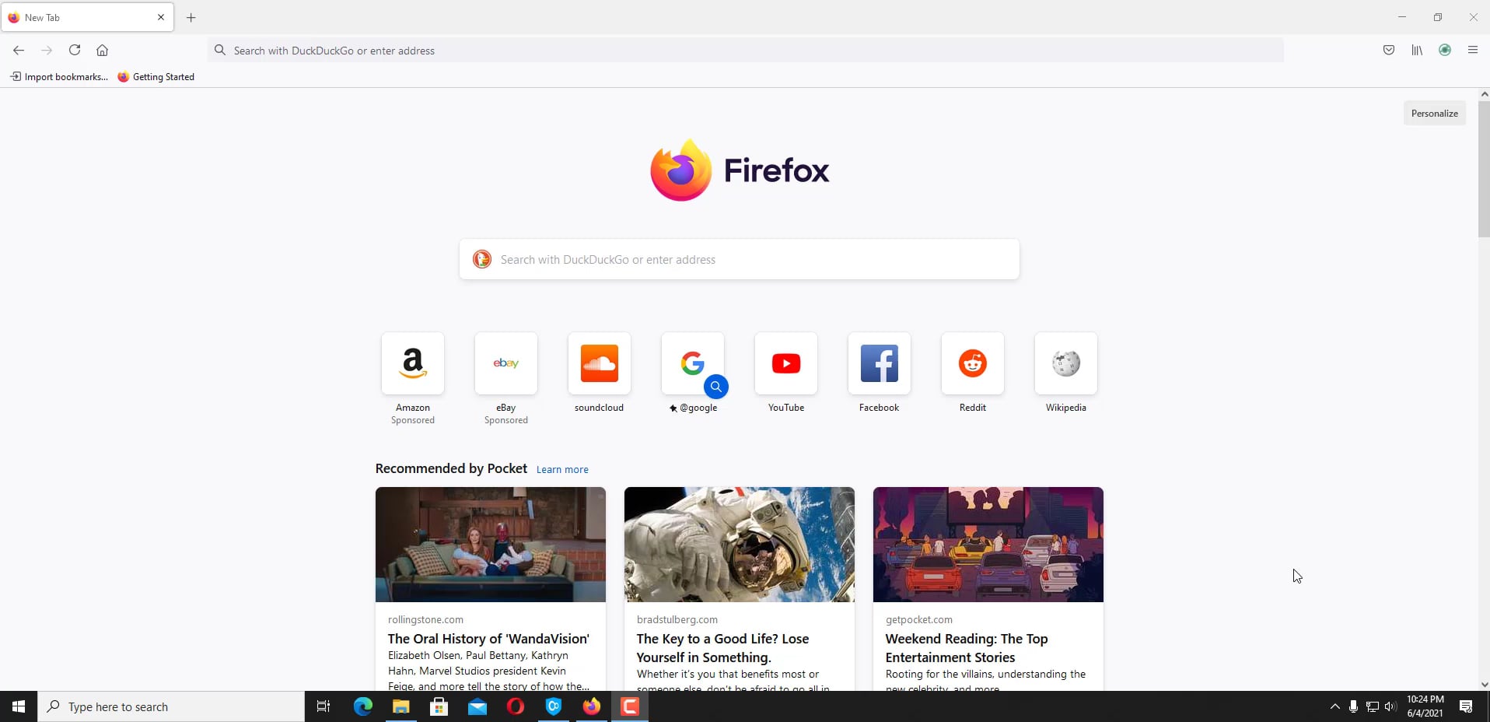Open a new tab with plus button
This screenshot has height=722, width=1490.
(191, 17)
